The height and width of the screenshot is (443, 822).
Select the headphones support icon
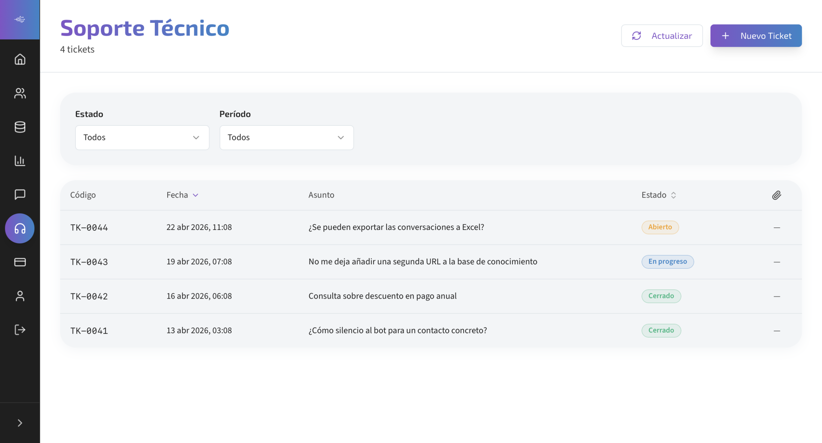click(x=20, y=228)
